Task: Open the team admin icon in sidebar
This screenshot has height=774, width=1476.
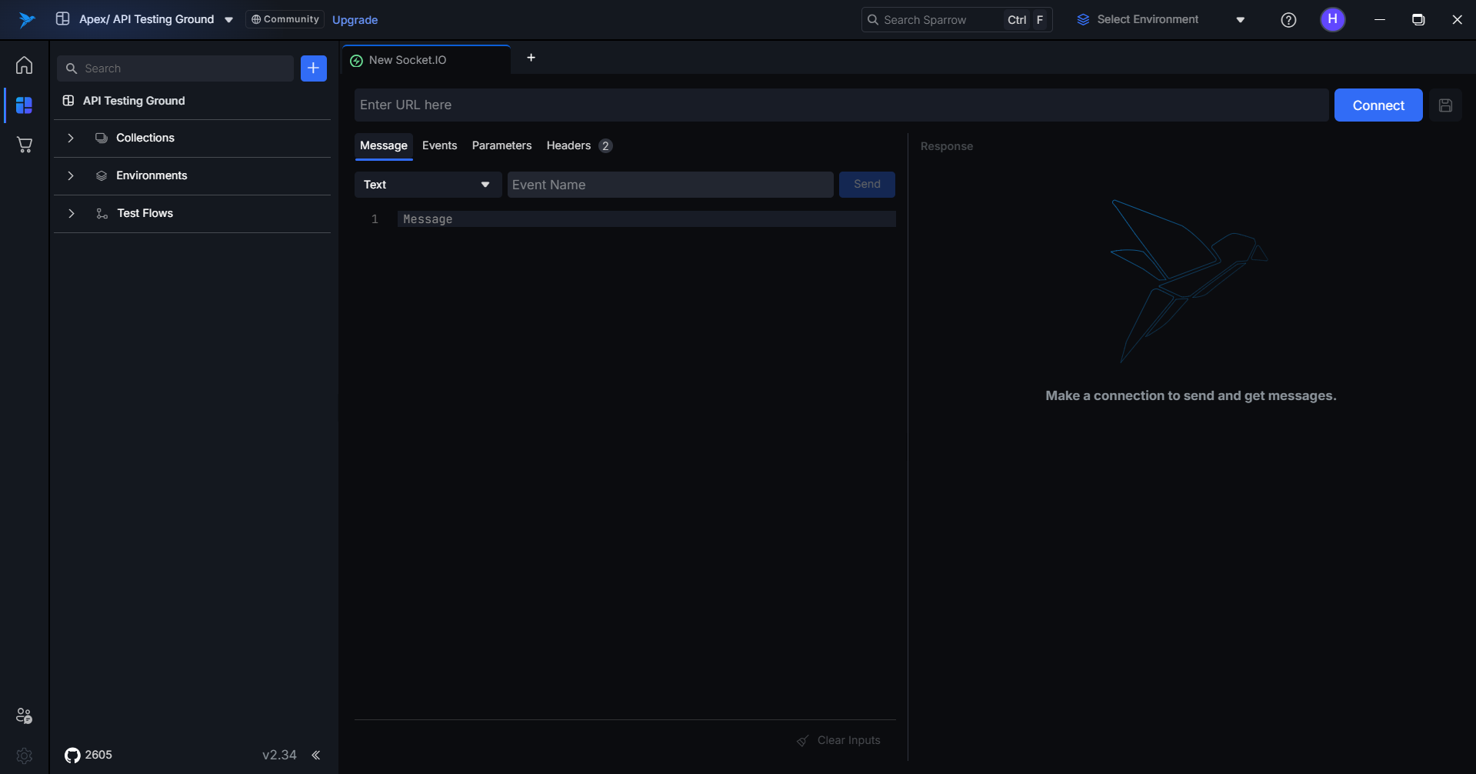Action: [25, 716]
